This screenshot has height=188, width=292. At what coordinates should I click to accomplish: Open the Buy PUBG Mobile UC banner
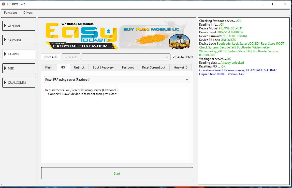[155, 35]
